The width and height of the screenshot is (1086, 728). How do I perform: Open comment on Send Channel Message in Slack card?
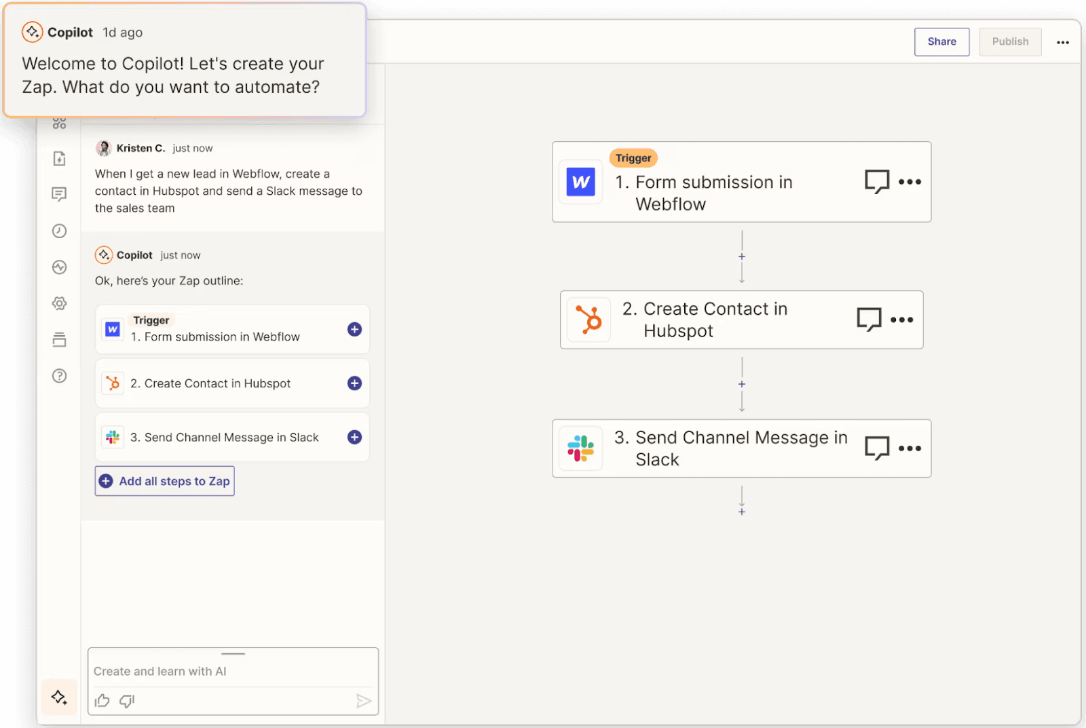click(x=877, y=448)
